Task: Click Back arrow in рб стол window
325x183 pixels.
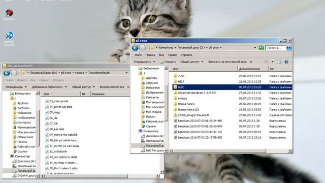Action: click(x=135, y=48)
